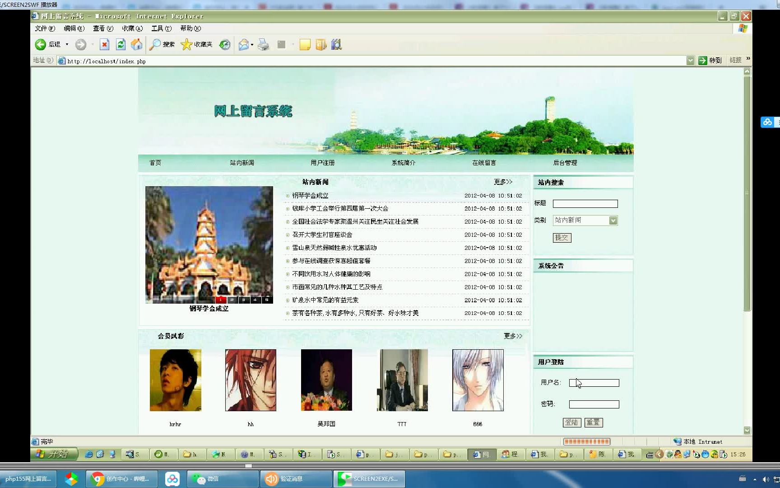Click the book icon in IE toolbar
Screen dimensions: 780x488
(x=321, y=44)
